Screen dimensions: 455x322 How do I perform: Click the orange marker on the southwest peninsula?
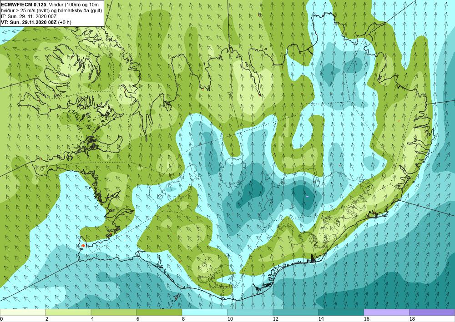pos(83,246)
